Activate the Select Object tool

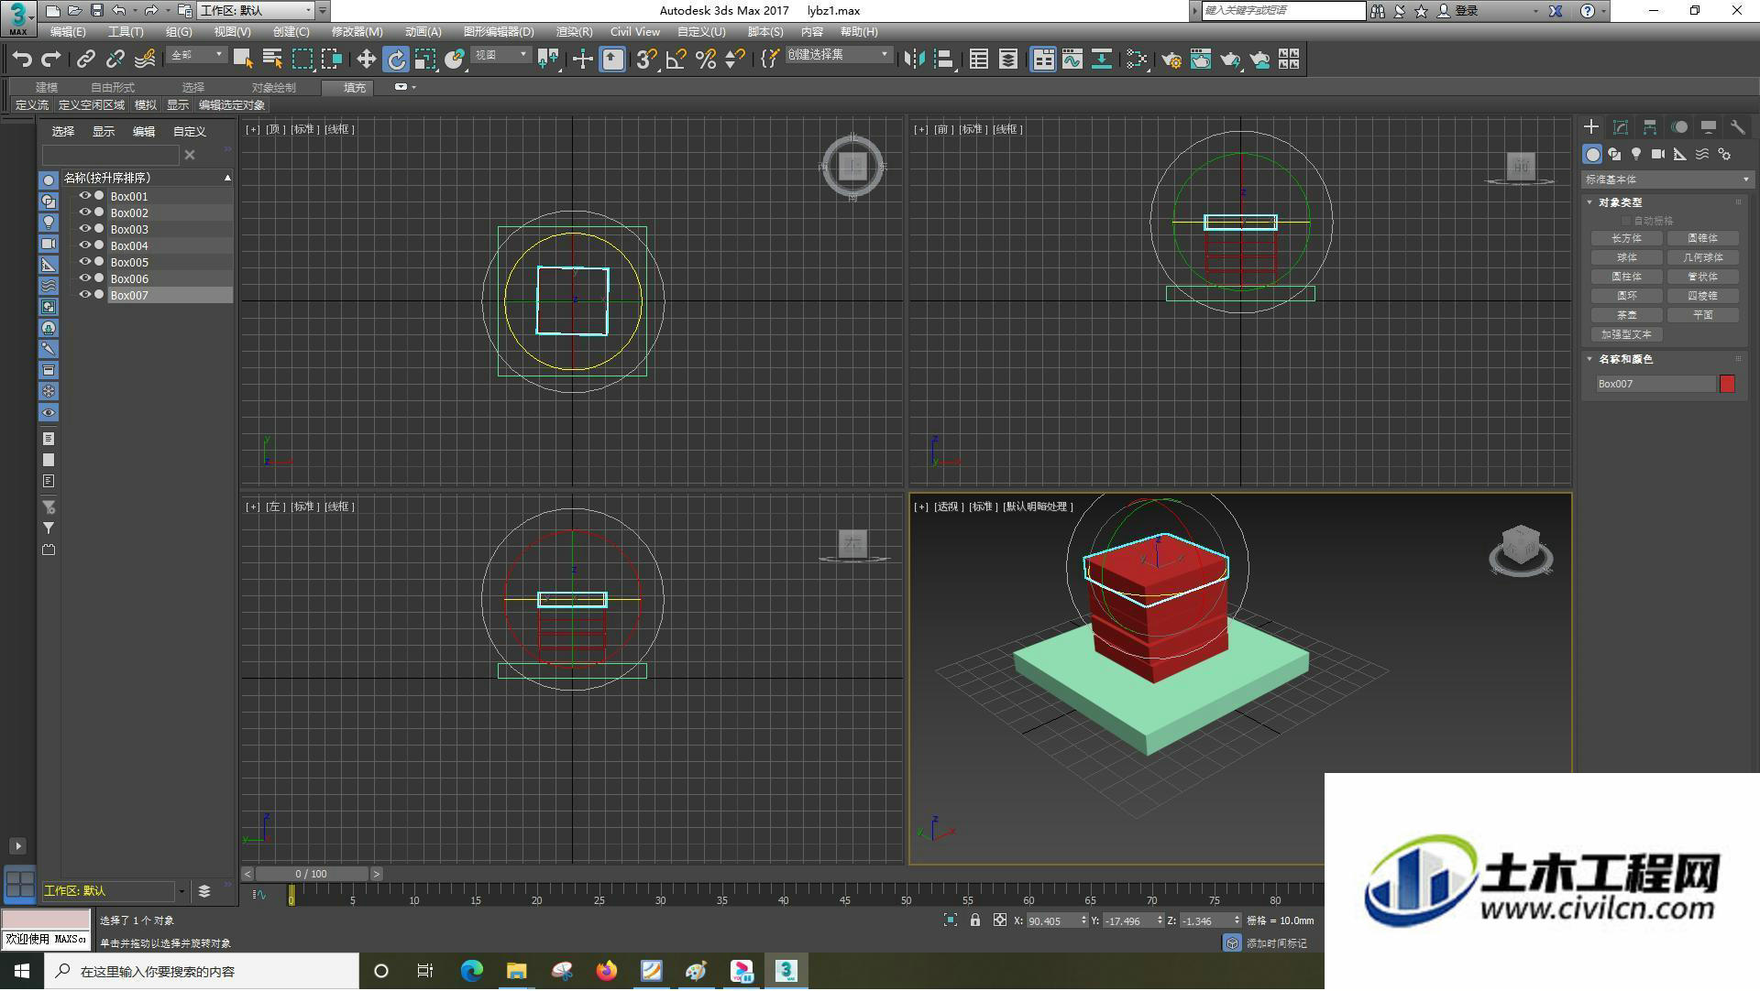(243, 60)
